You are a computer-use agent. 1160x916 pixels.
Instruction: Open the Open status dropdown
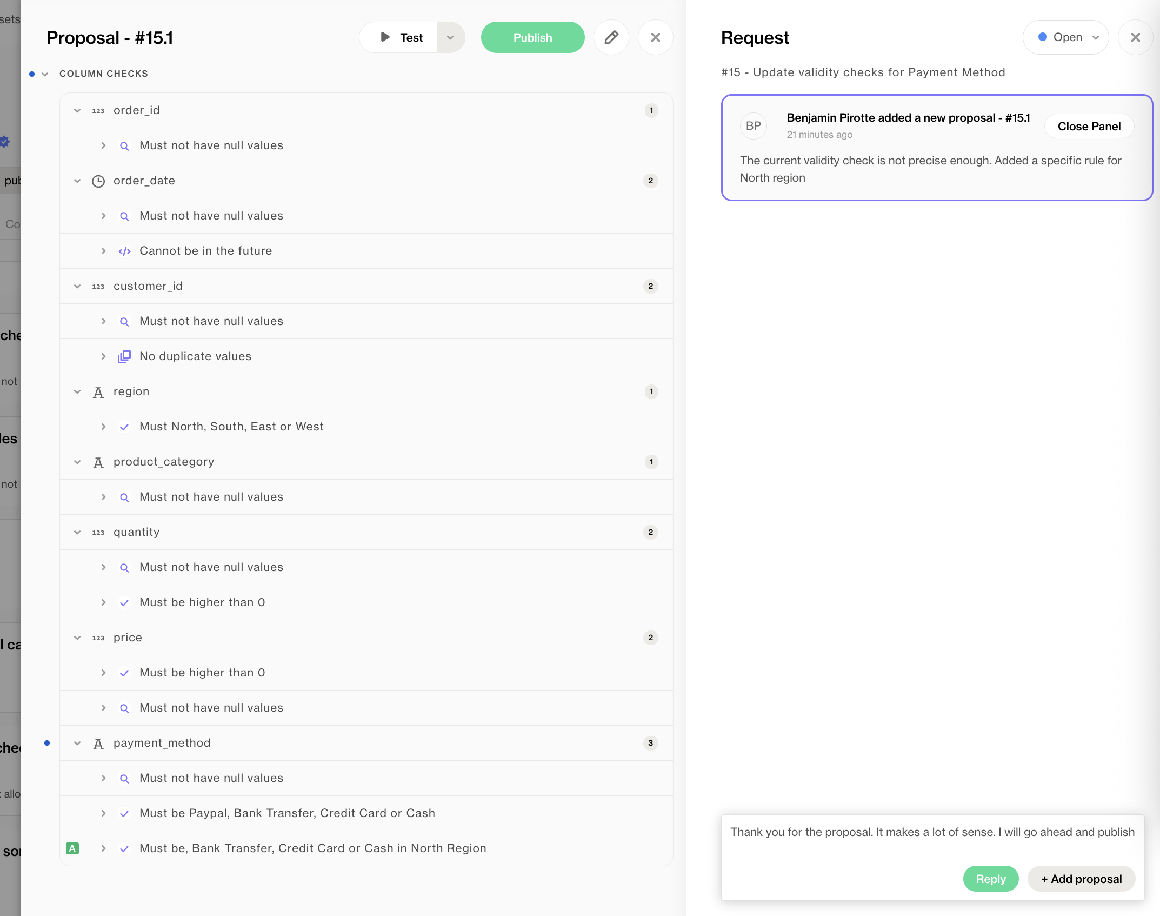pos(1065,37)
